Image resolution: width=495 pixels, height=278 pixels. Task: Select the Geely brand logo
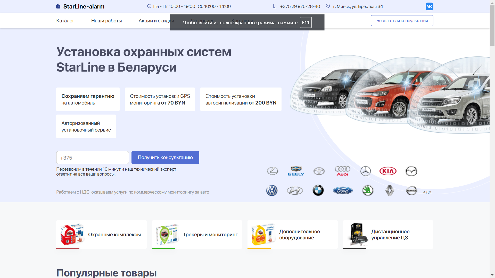(296, 171)
